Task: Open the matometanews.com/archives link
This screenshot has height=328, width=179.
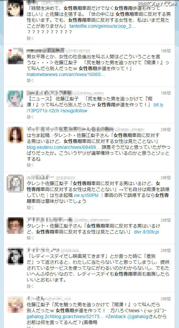Action: pyautogui.click(x=66, y=75)
